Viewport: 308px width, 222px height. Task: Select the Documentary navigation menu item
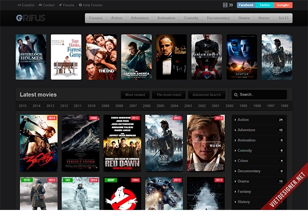point(218,18)
